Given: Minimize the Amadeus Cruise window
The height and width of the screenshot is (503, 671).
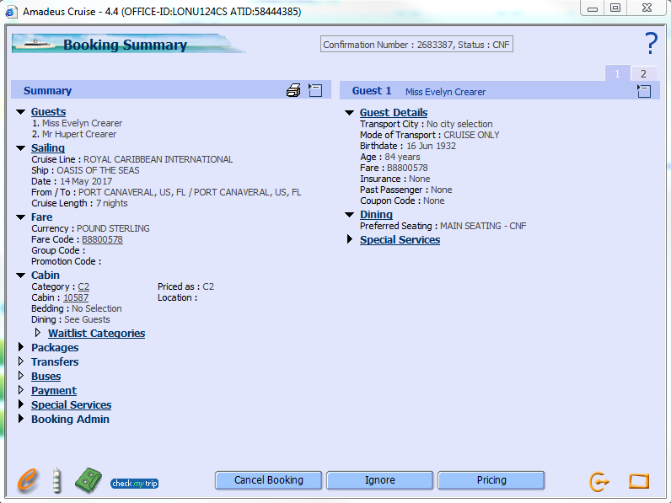Looking at the screenshot, I should 593,8.
